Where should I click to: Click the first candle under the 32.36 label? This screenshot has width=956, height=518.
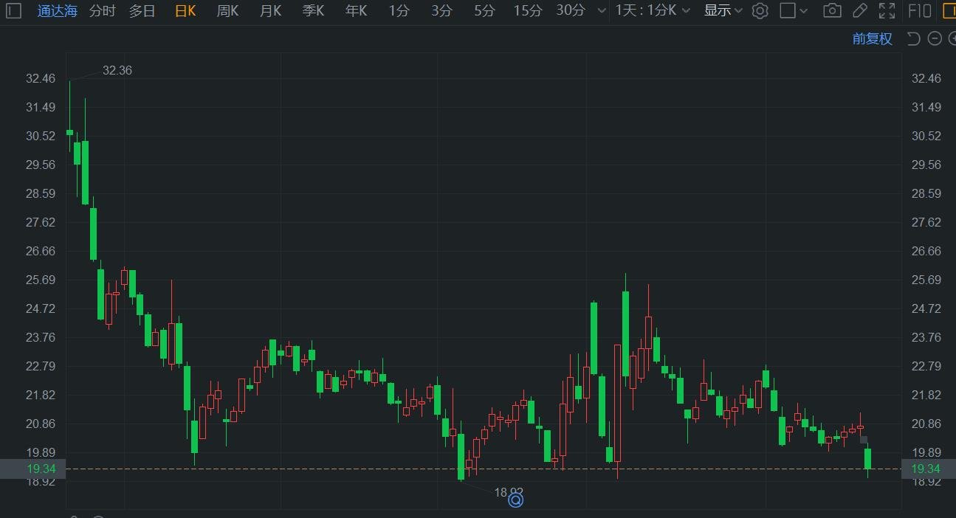pos(69,132)
